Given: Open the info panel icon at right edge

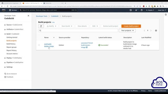Looking at the screenshot, I should tap(166, 15).
